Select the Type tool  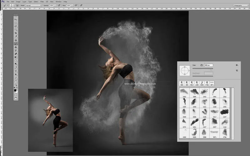(16, 71)
